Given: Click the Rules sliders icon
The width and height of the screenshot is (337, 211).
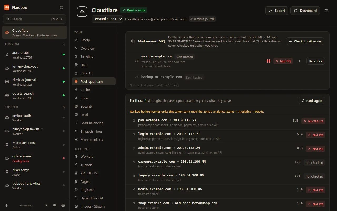Looking at the screenshot, I should click(x=76, y=98).
